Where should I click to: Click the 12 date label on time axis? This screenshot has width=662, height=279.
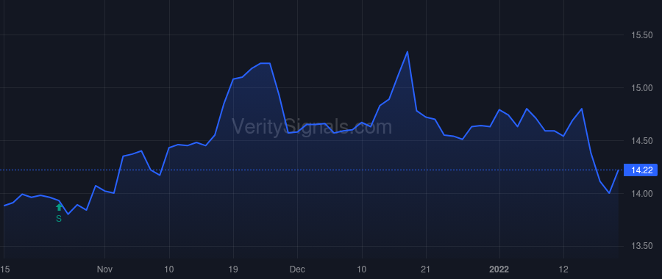[563, 269]
